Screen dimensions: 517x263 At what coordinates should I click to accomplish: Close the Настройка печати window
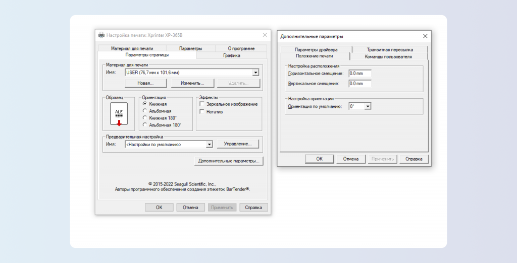tap(265, 35)
